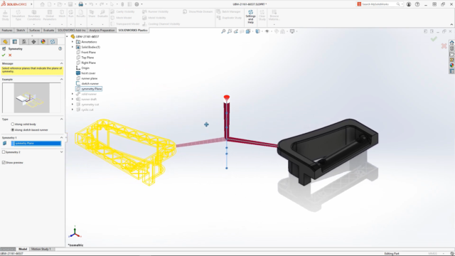Open the PropertyManager tab icon
455x256 pixels.
15,42
